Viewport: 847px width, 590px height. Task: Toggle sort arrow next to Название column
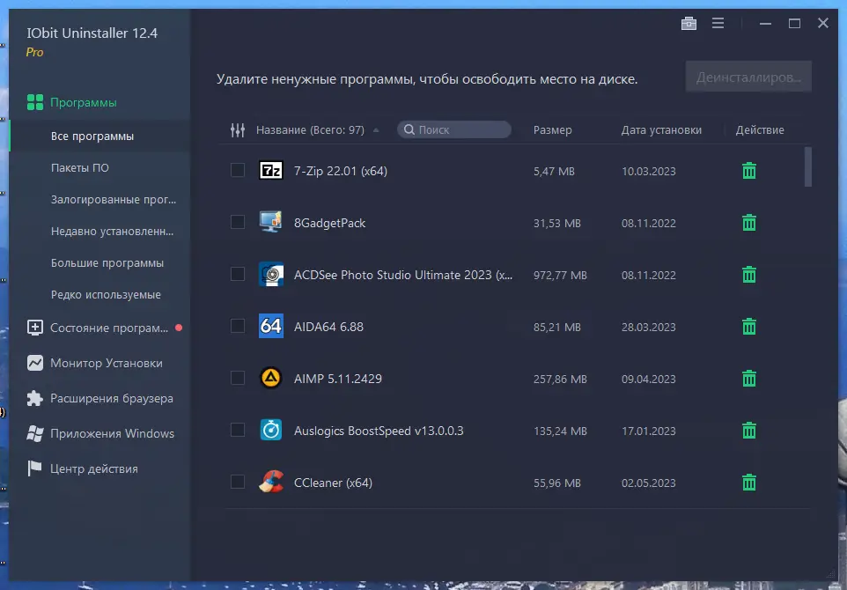click(376, 130)
